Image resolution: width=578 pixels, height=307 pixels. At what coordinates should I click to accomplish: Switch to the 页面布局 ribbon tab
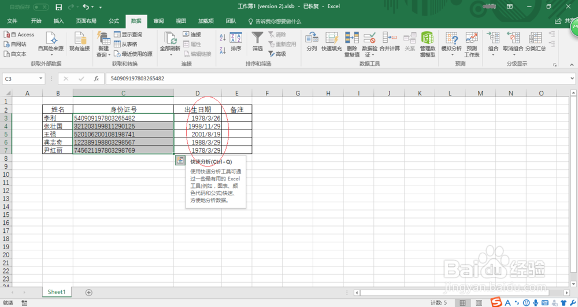86,21
